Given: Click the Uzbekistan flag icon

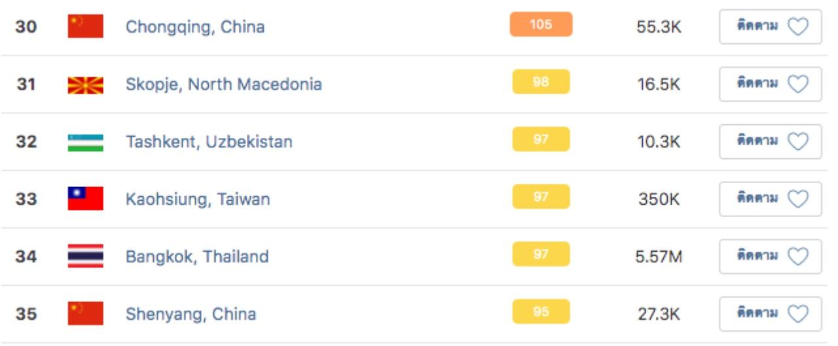Looking at the screenshot, I should [x=85, y=142].
